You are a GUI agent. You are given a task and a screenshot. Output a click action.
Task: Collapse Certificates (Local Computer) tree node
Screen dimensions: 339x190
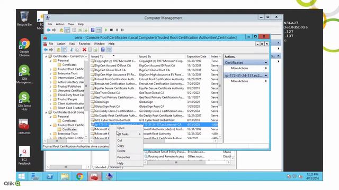46,112
